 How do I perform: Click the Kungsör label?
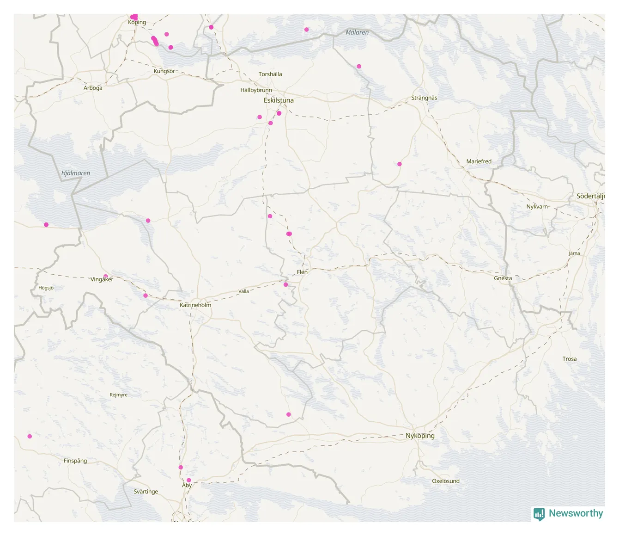pos(164,71)
